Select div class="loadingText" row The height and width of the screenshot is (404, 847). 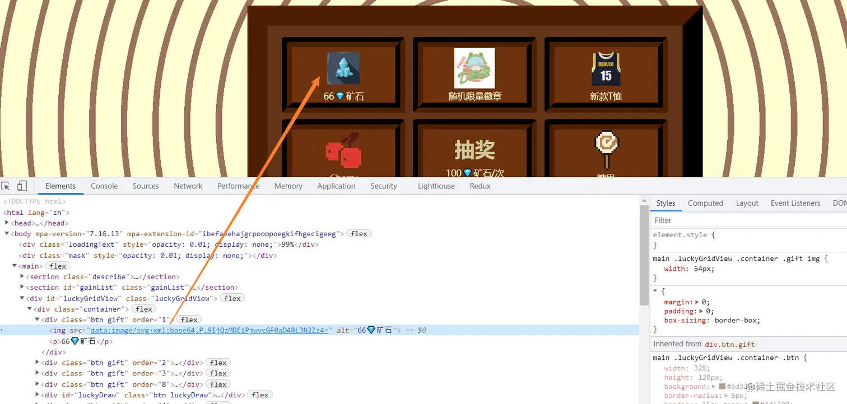pyautogui.click(x=169, y=245)
